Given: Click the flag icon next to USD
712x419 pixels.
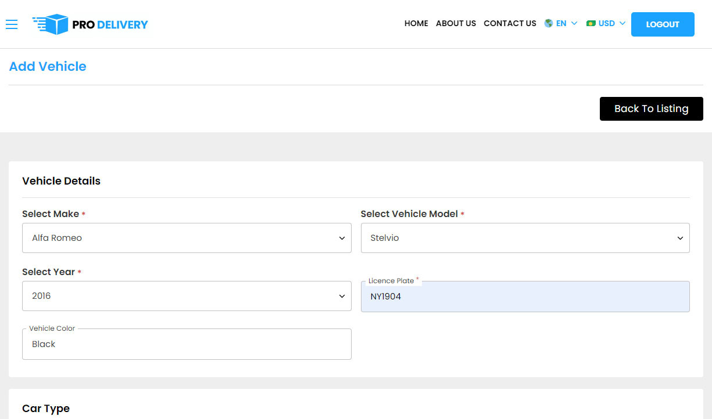Looking at the screenshot, I should click(592, 23).
